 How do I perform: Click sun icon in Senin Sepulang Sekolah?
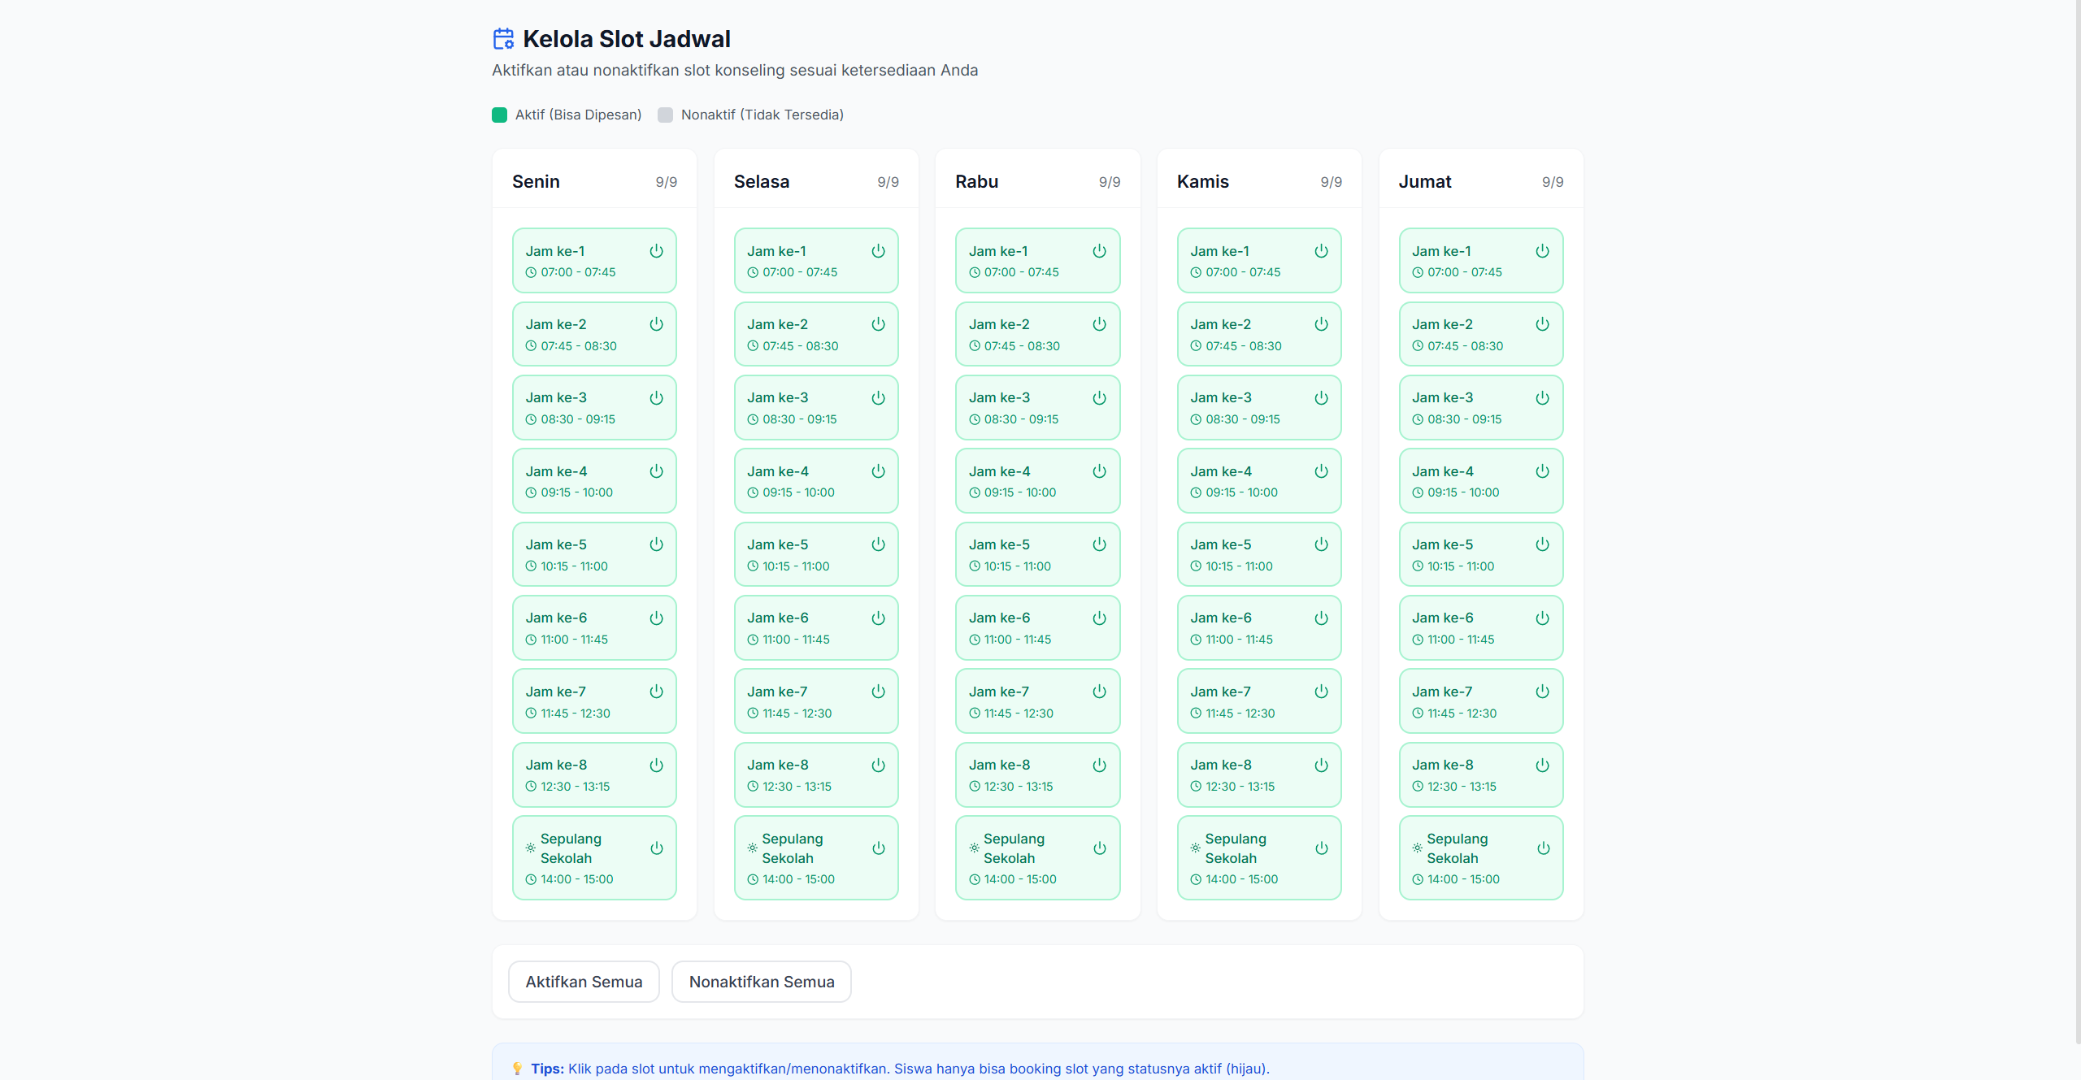[530, 848]
